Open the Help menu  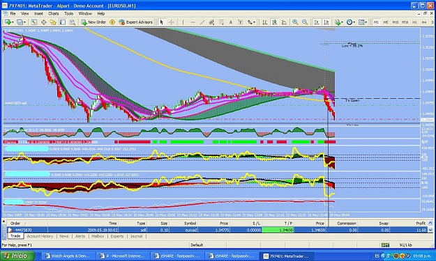101,13
